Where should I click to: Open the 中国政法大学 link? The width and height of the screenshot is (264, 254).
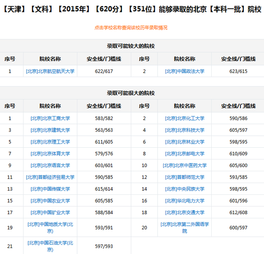184,71
